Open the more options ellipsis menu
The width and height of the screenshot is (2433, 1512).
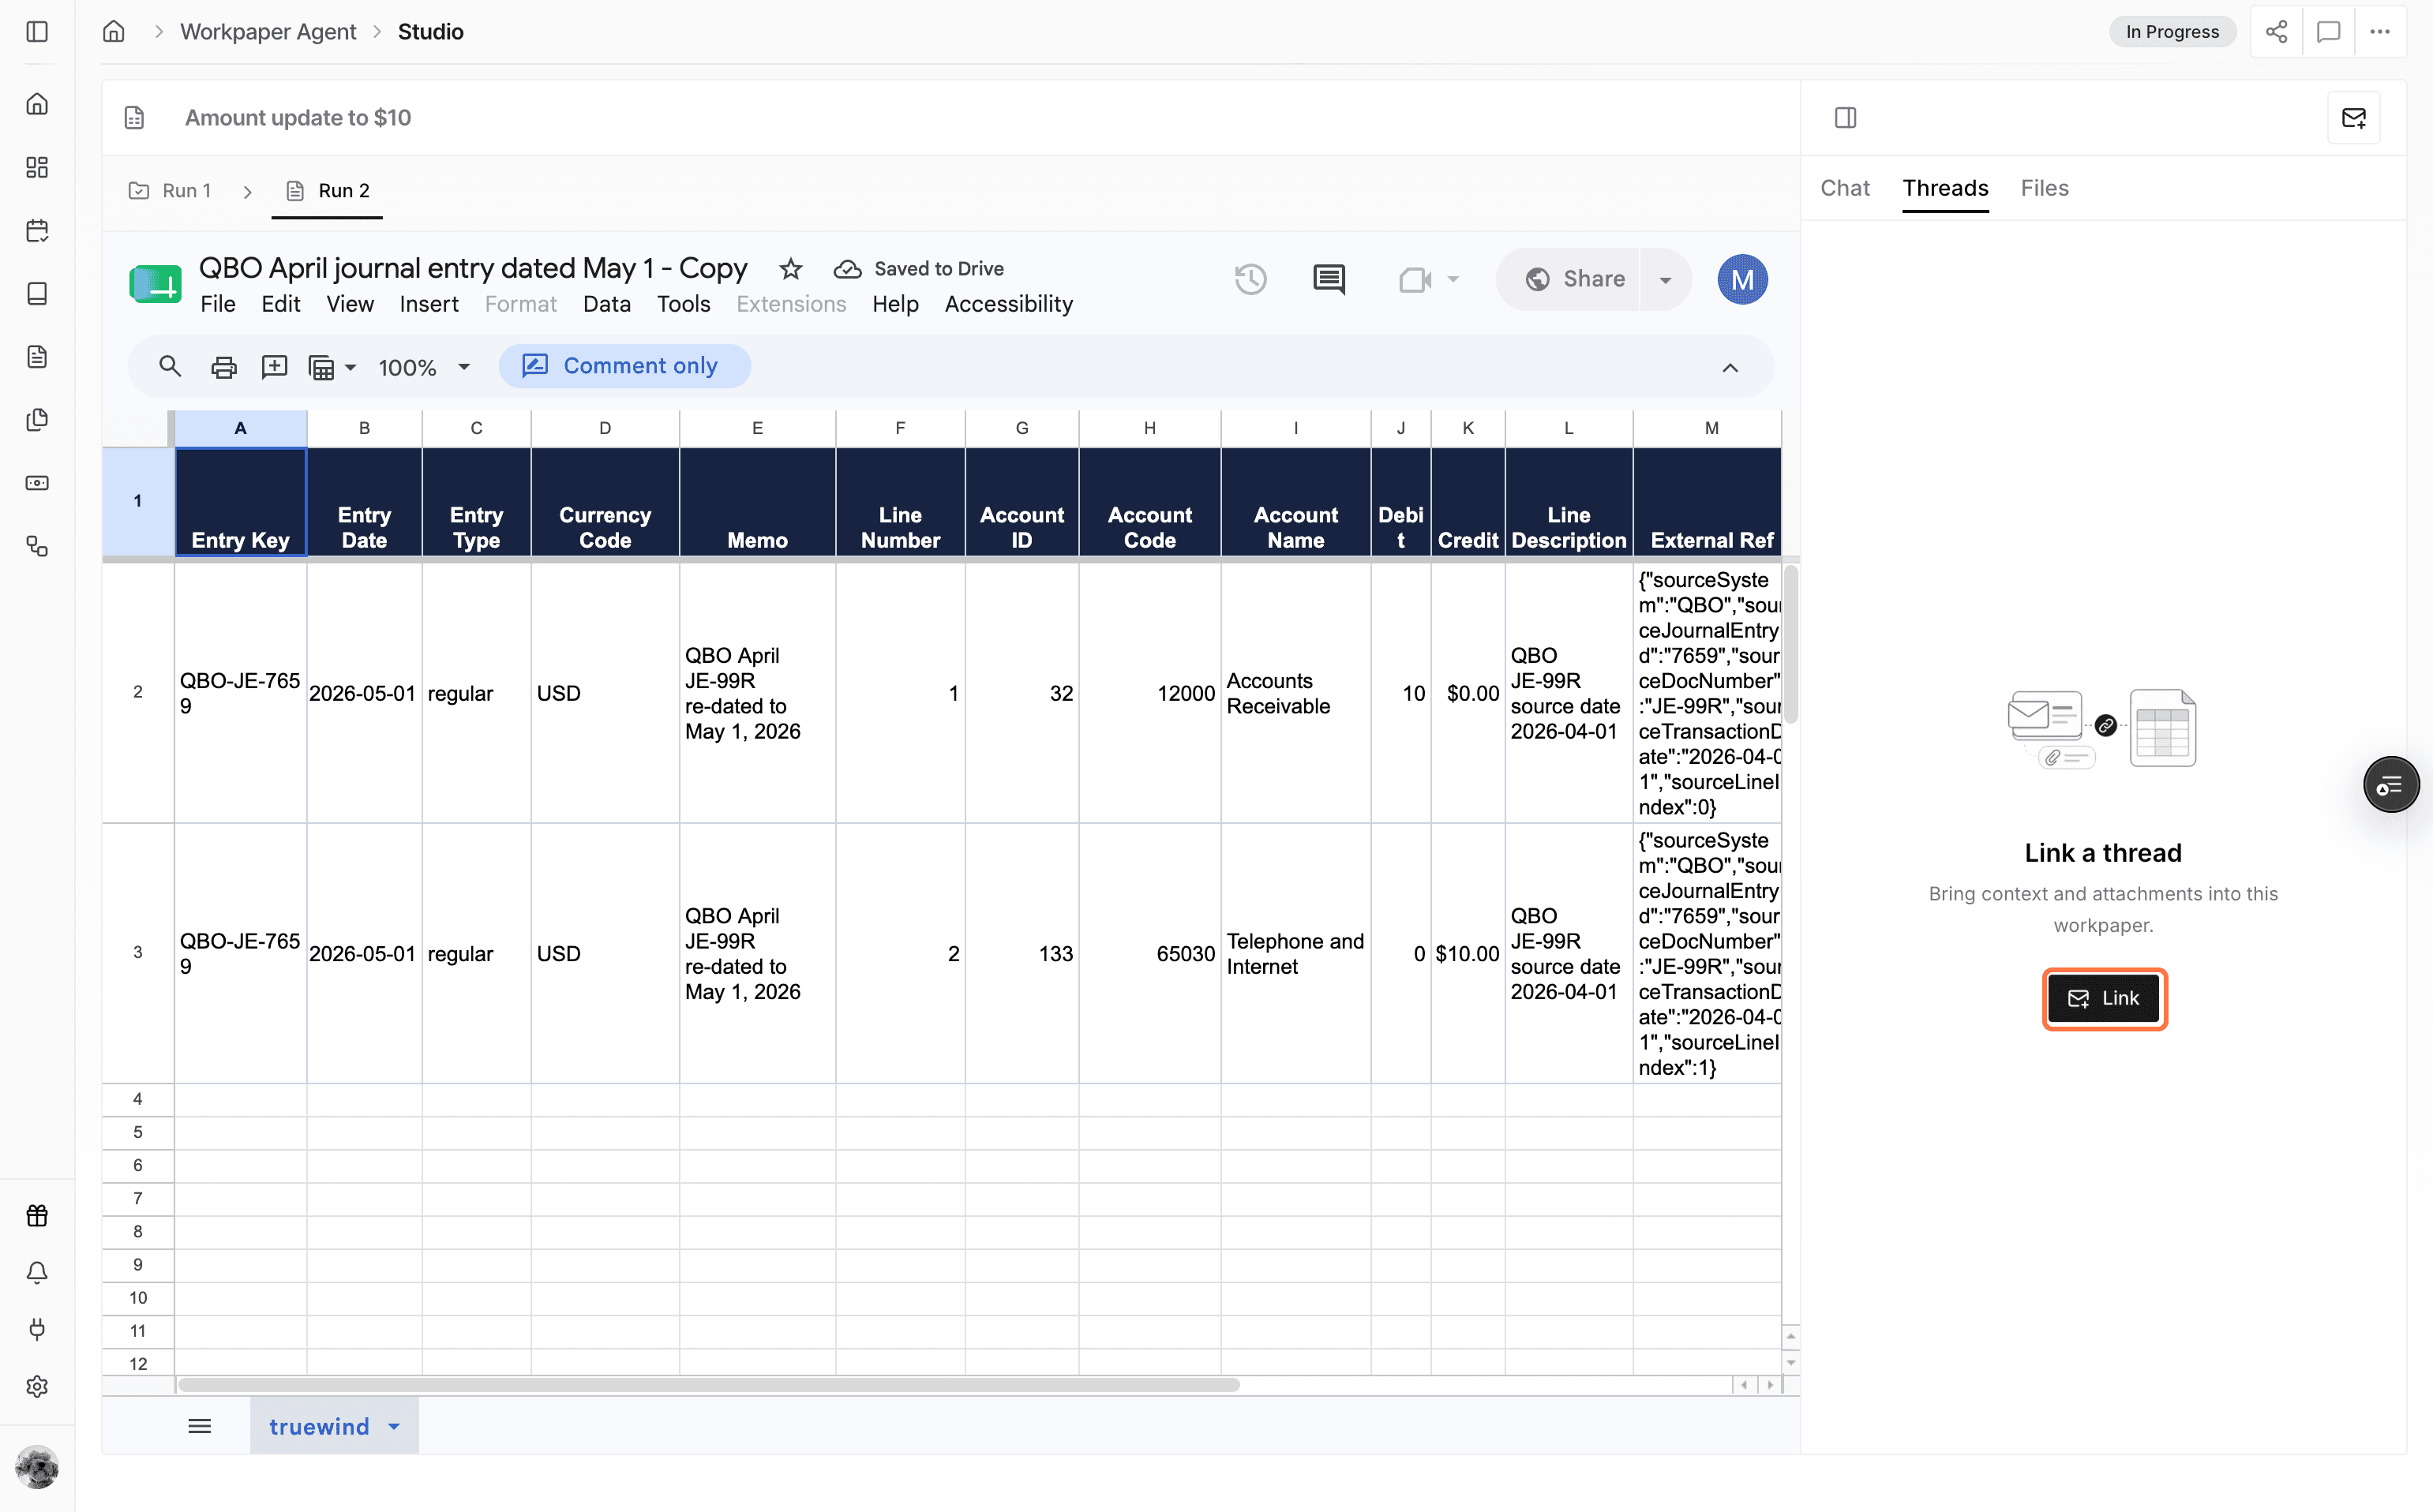pos(2380,32)
